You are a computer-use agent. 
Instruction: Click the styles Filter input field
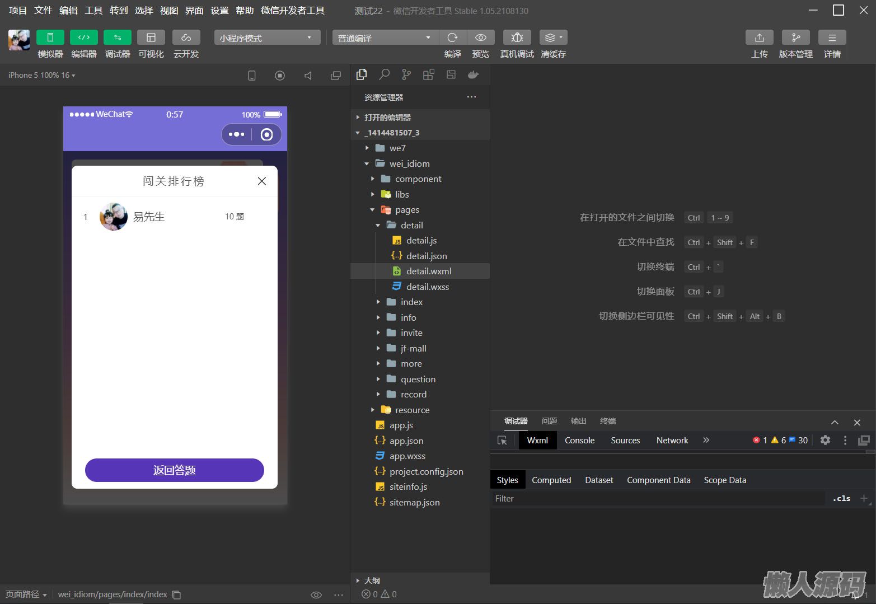pos(658,499)
